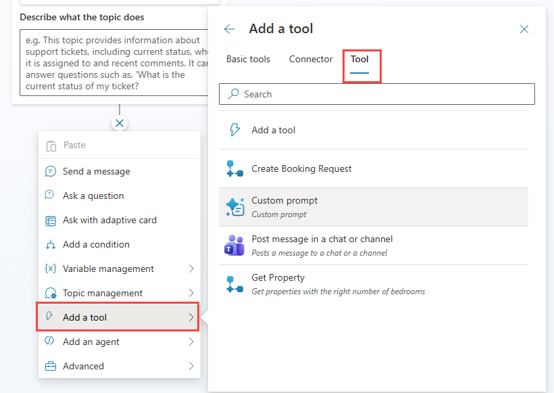Click the Get Property flow icon

point(234,284)
